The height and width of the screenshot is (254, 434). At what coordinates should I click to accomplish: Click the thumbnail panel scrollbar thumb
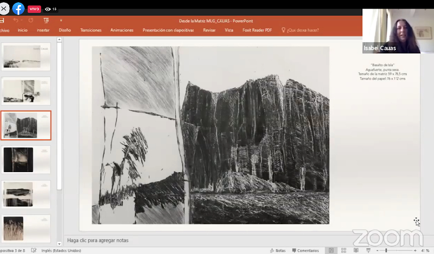point(59,116)
